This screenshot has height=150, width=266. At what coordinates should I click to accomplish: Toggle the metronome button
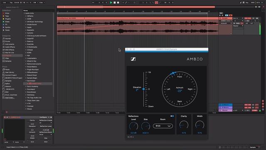[x=34, y=2]
